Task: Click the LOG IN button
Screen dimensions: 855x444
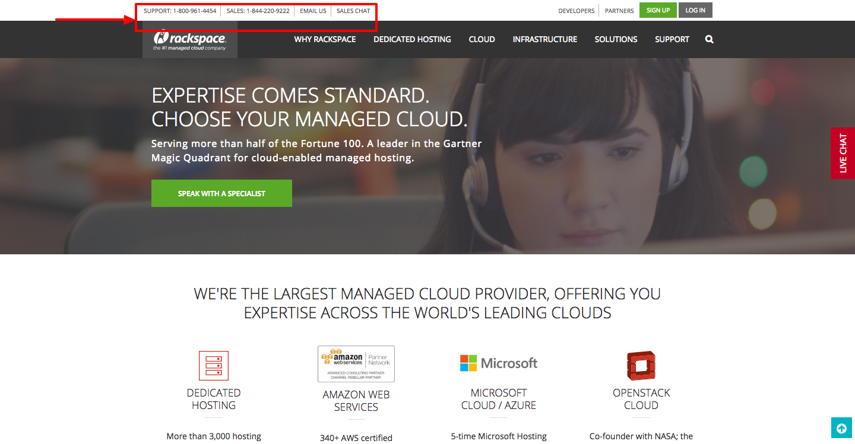Action: (x=695, y=11)
